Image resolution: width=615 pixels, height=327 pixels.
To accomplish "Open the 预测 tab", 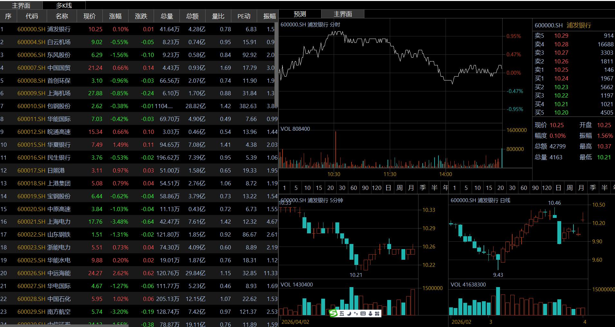I will (300, 14).
